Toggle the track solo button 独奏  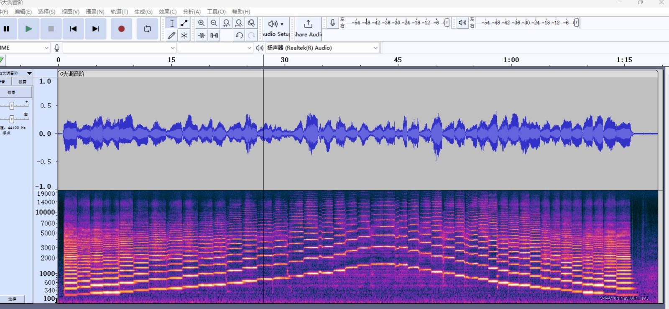coord(22,81)
